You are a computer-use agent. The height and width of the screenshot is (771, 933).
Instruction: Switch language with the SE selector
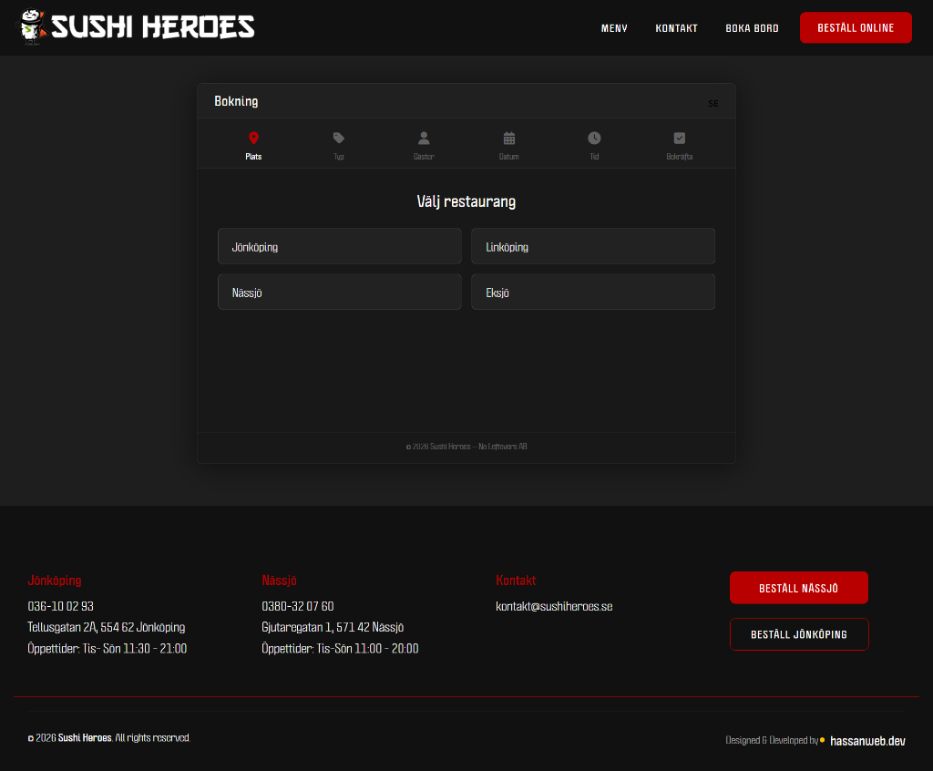coord(713,103)
